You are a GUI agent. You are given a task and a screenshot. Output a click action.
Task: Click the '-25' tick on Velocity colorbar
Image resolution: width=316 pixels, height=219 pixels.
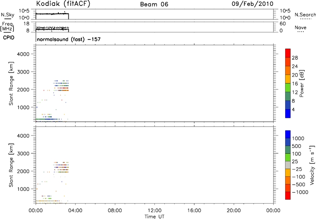pos(297,169)
